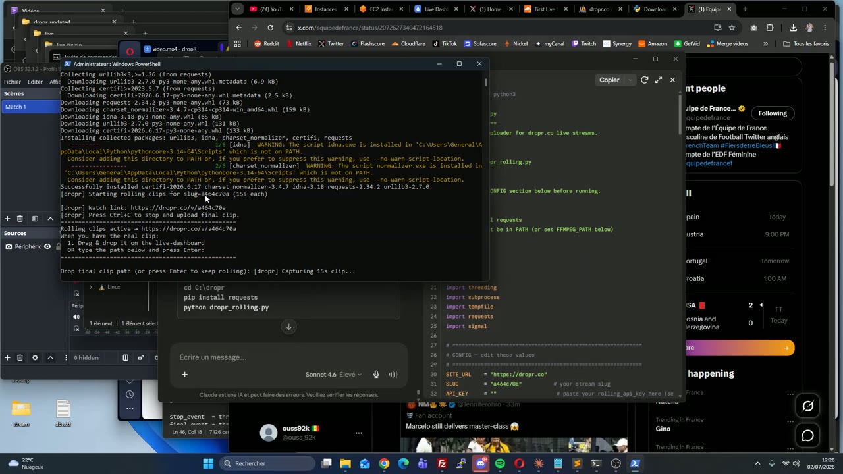The height and width of the screenshot is (474, 843).
Task: Go back in Chrome browser
Action: pyautogui.click(x=238, y=28)
